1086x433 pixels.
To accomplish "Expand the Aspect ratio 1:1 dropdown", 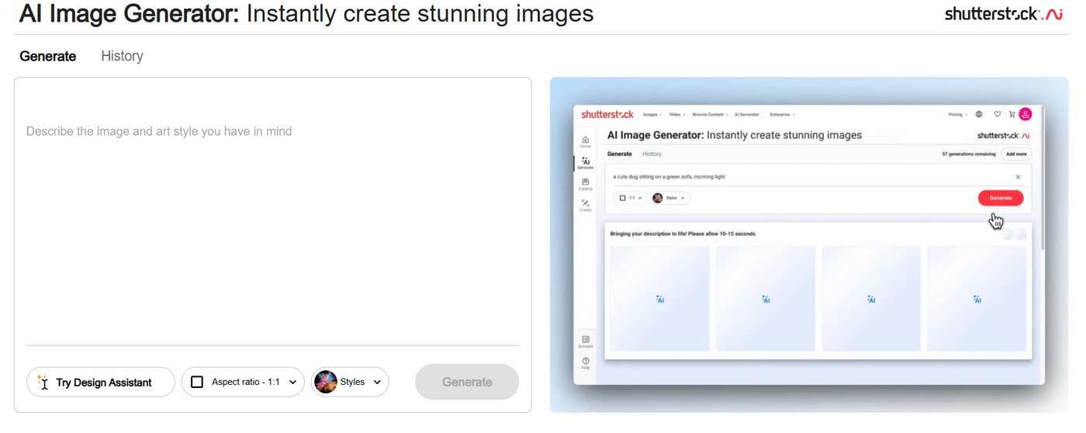I will tap(243, 382).
